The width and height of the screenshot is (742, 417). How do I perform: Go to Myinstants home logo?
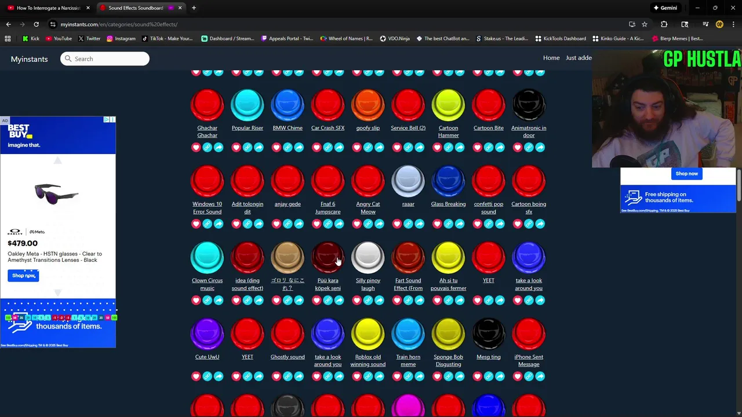(29, 59)
